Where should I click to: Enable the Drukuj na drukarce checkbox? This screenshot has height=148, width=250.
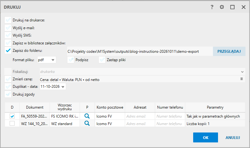(x=8, y=20)
